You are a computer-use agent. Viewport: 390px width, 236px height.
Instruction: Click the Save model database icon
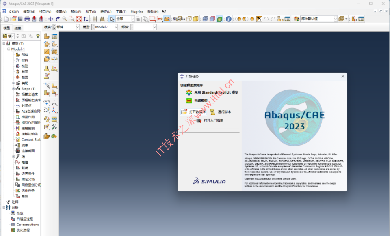point(20,19)
